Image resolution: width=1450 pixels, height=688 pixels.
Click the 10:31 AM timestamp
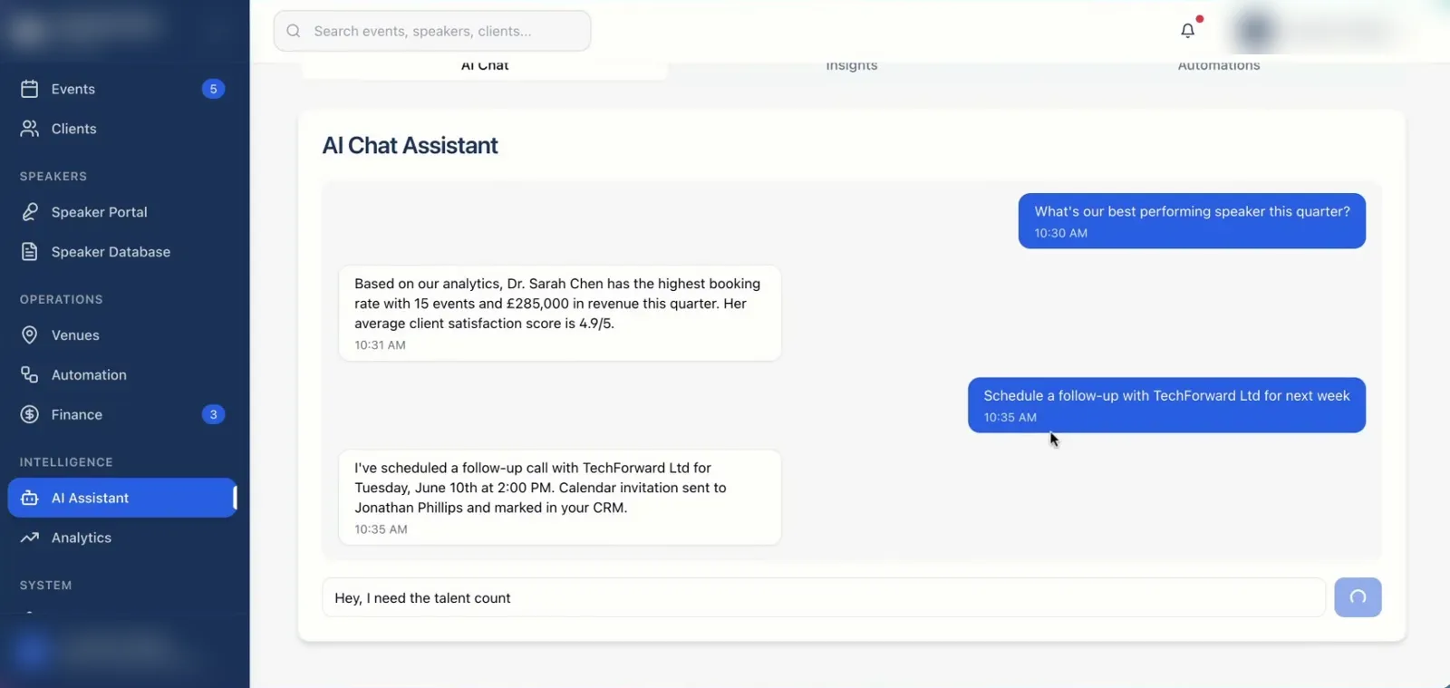(x=380, y=345)
